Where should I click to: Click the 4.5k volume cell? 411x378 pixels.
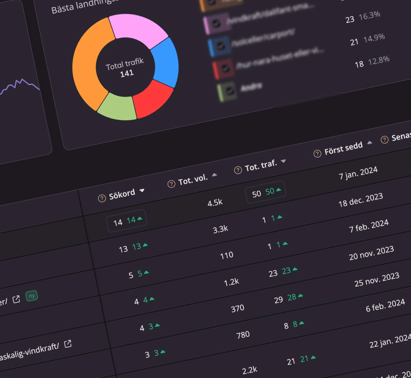coord(215,203)
